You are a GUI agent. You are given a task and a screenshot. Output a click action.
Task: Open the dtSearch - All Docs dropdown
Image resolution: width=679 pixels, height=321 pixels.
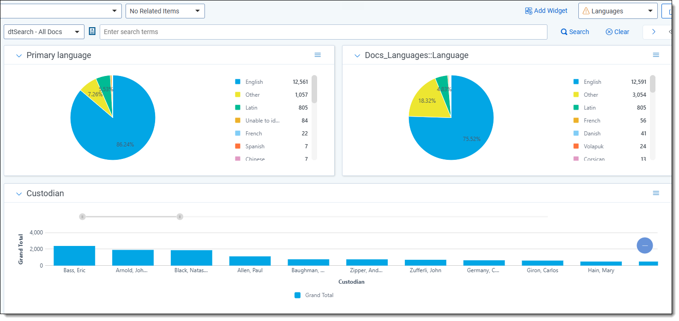pyautogui.click(x=44, y=32)
